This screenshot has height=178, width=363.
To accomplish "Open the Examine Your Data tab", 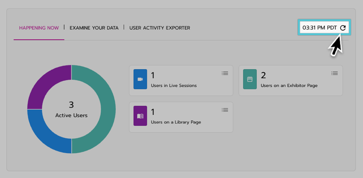I will [x=94, y=28].
